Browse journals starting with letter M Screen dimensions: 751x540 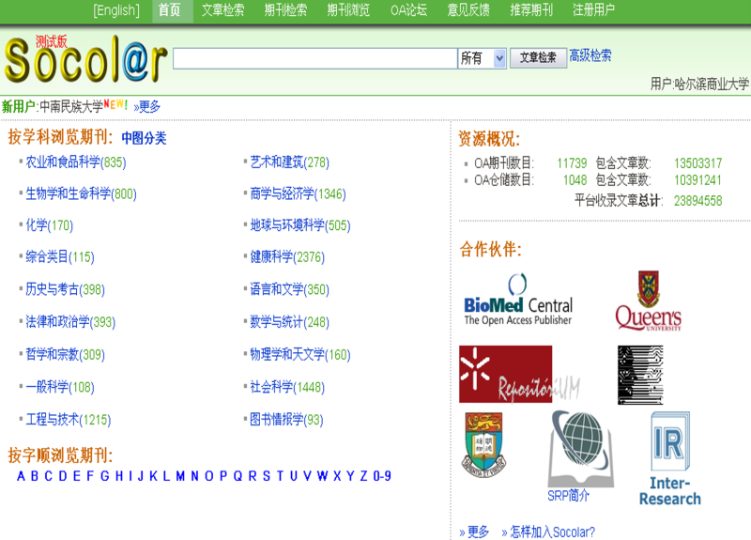(x=180, y=476)
